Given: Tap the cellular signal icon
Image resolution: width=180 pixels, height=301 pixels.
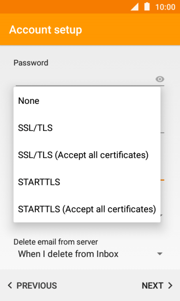Looking at the screenshot, I should (x=135, y=7).
